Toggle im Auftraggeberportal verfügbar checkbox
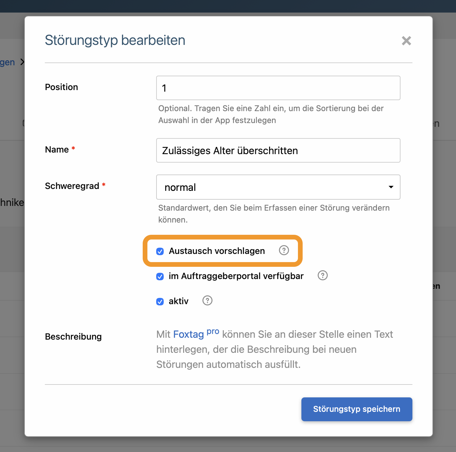 tap(160, 277)
